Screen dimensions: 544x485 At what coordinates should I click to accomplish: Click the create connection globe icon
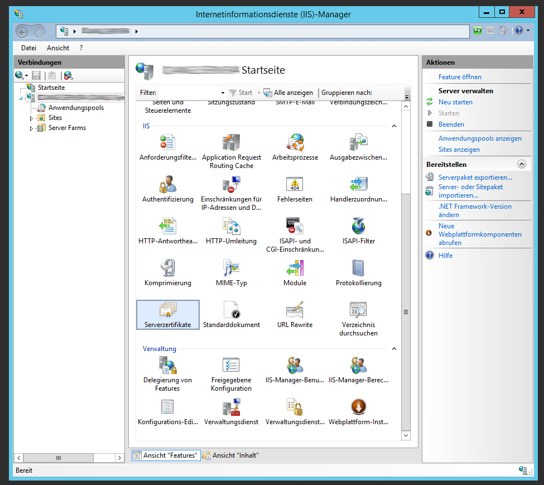[20, 75]
